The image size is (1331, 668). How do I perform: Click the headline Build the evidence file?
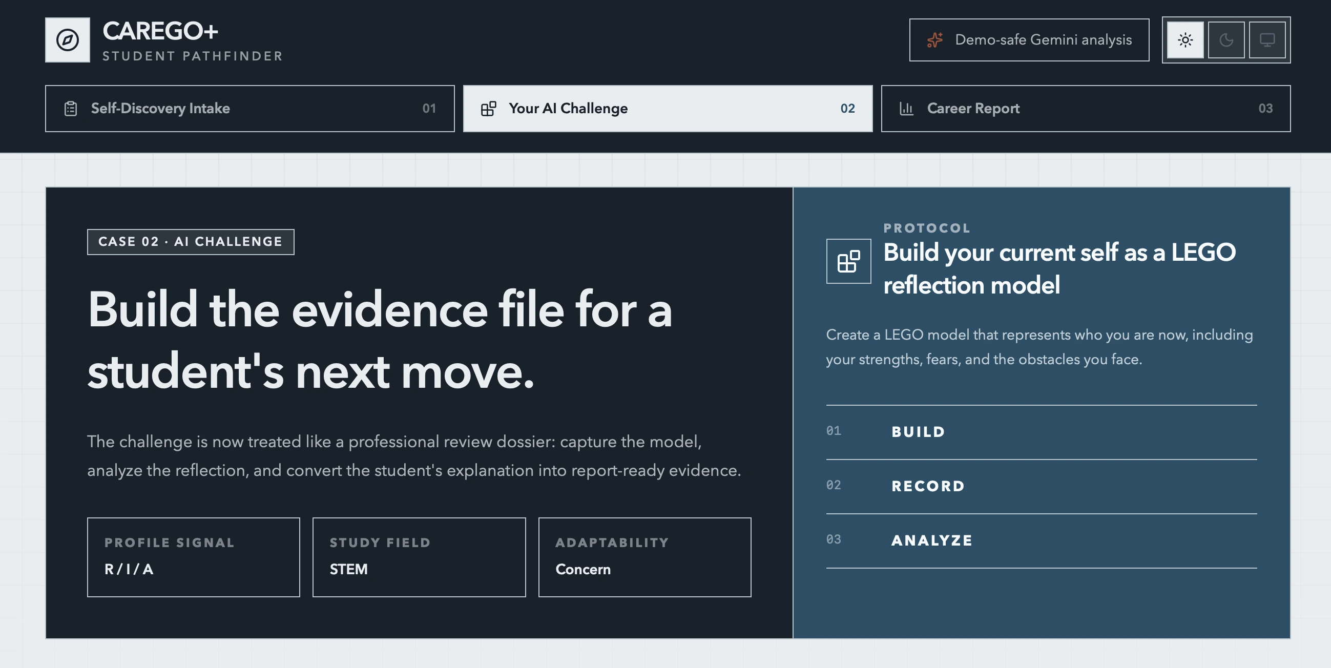[x=380, y=341]
